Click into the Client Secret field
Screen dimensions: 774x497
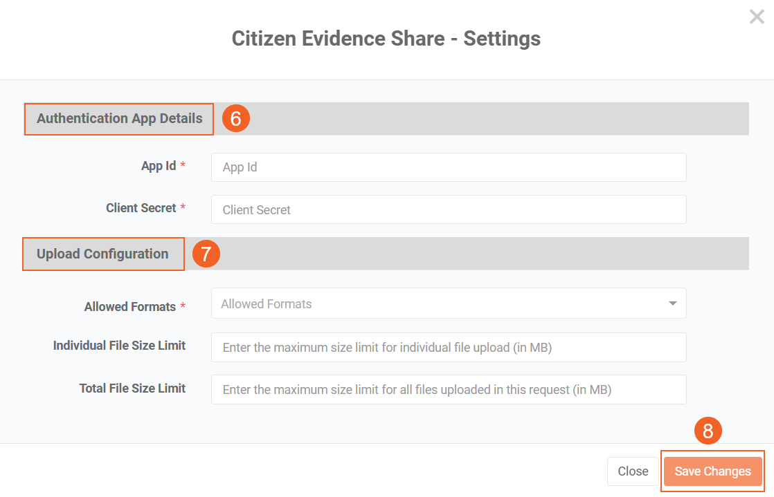[449, 209]
